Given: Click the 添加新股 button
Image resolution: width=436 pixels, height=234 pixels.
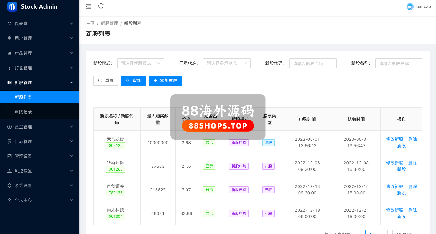Looking at the screenshot, I should [x=165, y=80].
